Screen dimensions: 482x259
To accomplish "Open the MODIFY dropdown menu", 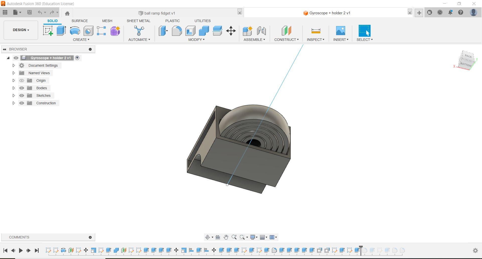I will pyautogui.click(x=196, y=40).
